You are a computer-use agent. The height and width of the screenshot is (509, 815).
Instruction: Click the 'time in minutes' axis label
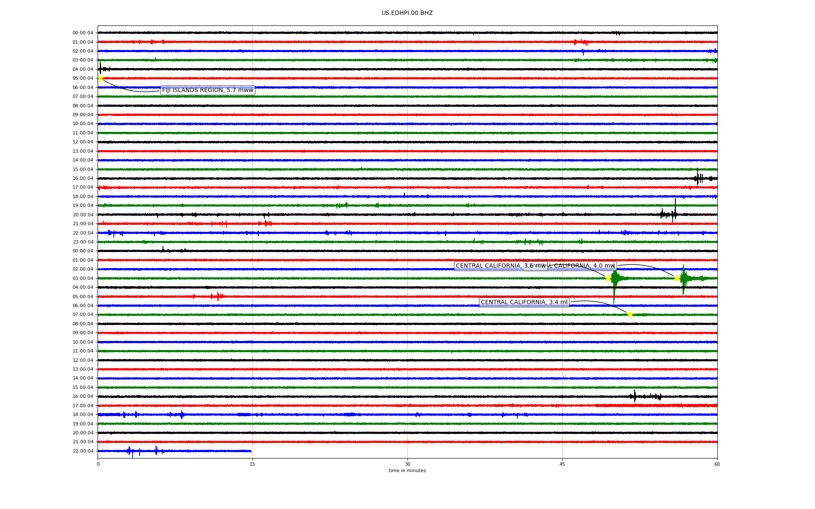pyautogui.click(x=407, y=471)
